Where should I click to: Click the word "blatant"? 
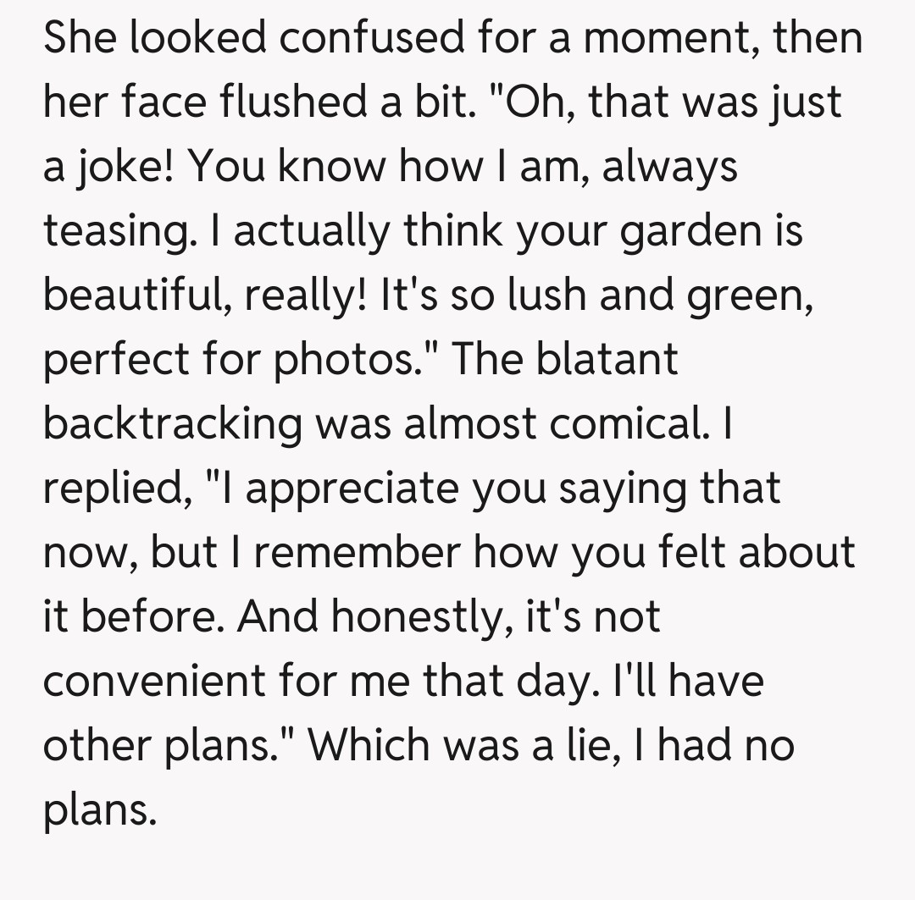pyautogui.click(x=607, y=361)
